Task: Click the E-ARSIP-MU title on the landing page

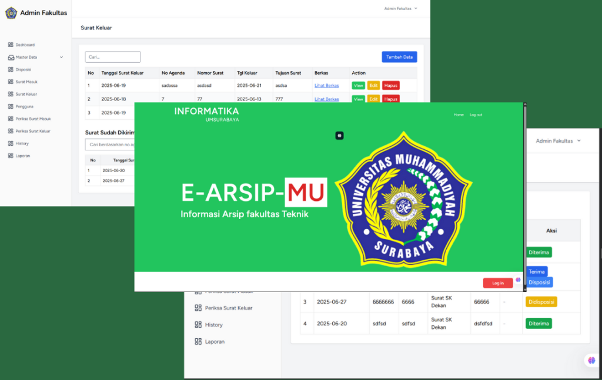Action: point(254,192)
